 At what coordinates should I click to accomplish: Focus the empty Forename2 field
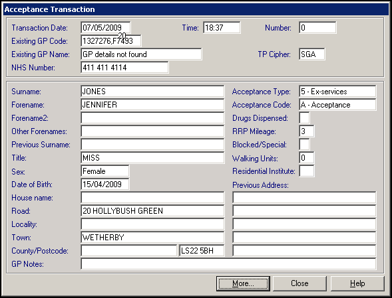tap(152, 117)
